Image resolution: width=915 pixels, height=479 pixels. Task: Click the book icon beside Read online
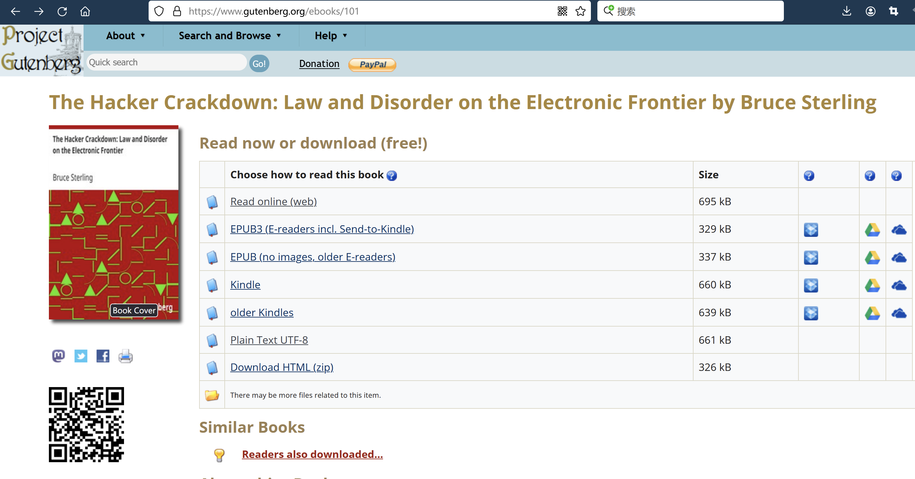coord(212,202)
